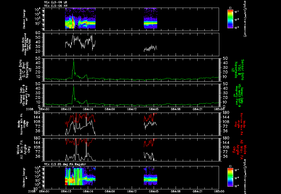Screen dimensions: 281x194
Task: Click the second data block in the ELS-06 spectrogram
Action: click(x=151, y=18)
